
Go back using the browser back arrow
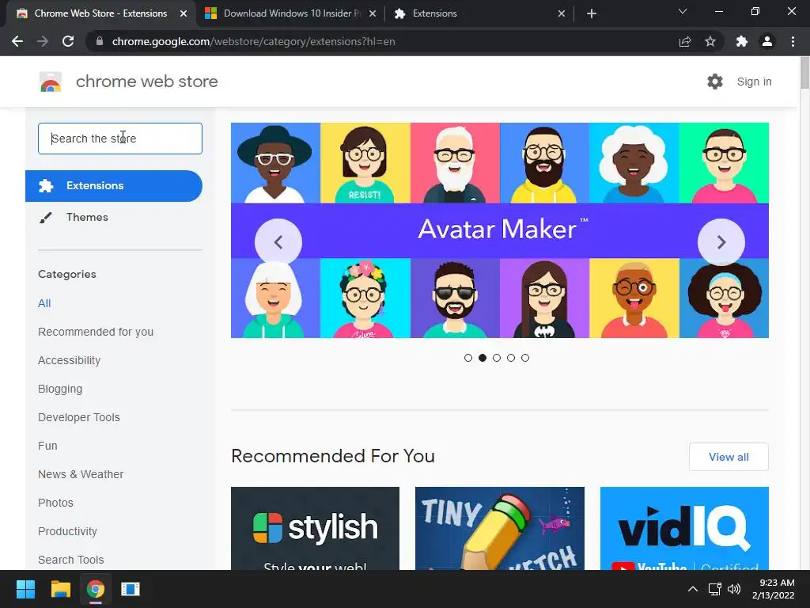[x=17, y=41]
